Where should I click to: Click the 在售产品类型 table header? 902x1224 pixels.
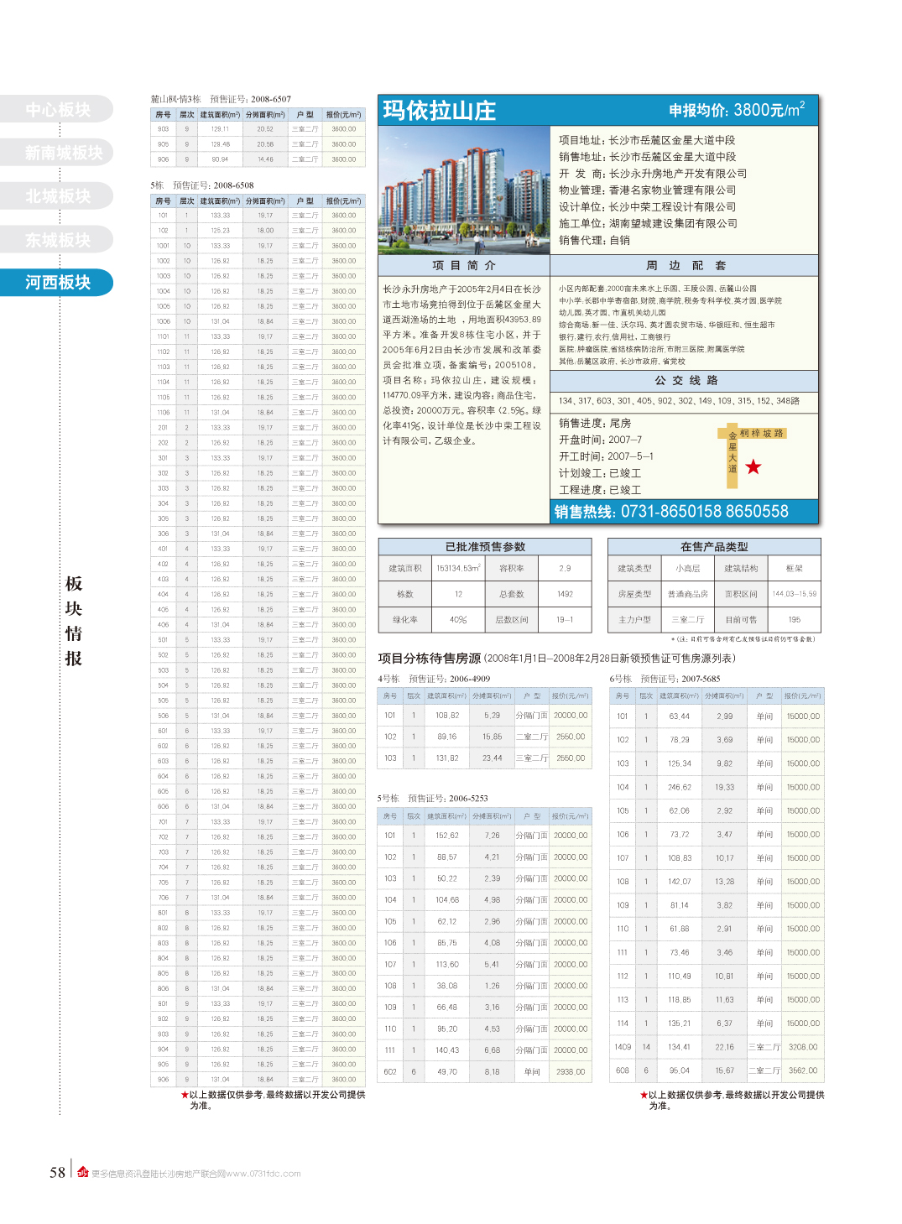pos(714,547)
